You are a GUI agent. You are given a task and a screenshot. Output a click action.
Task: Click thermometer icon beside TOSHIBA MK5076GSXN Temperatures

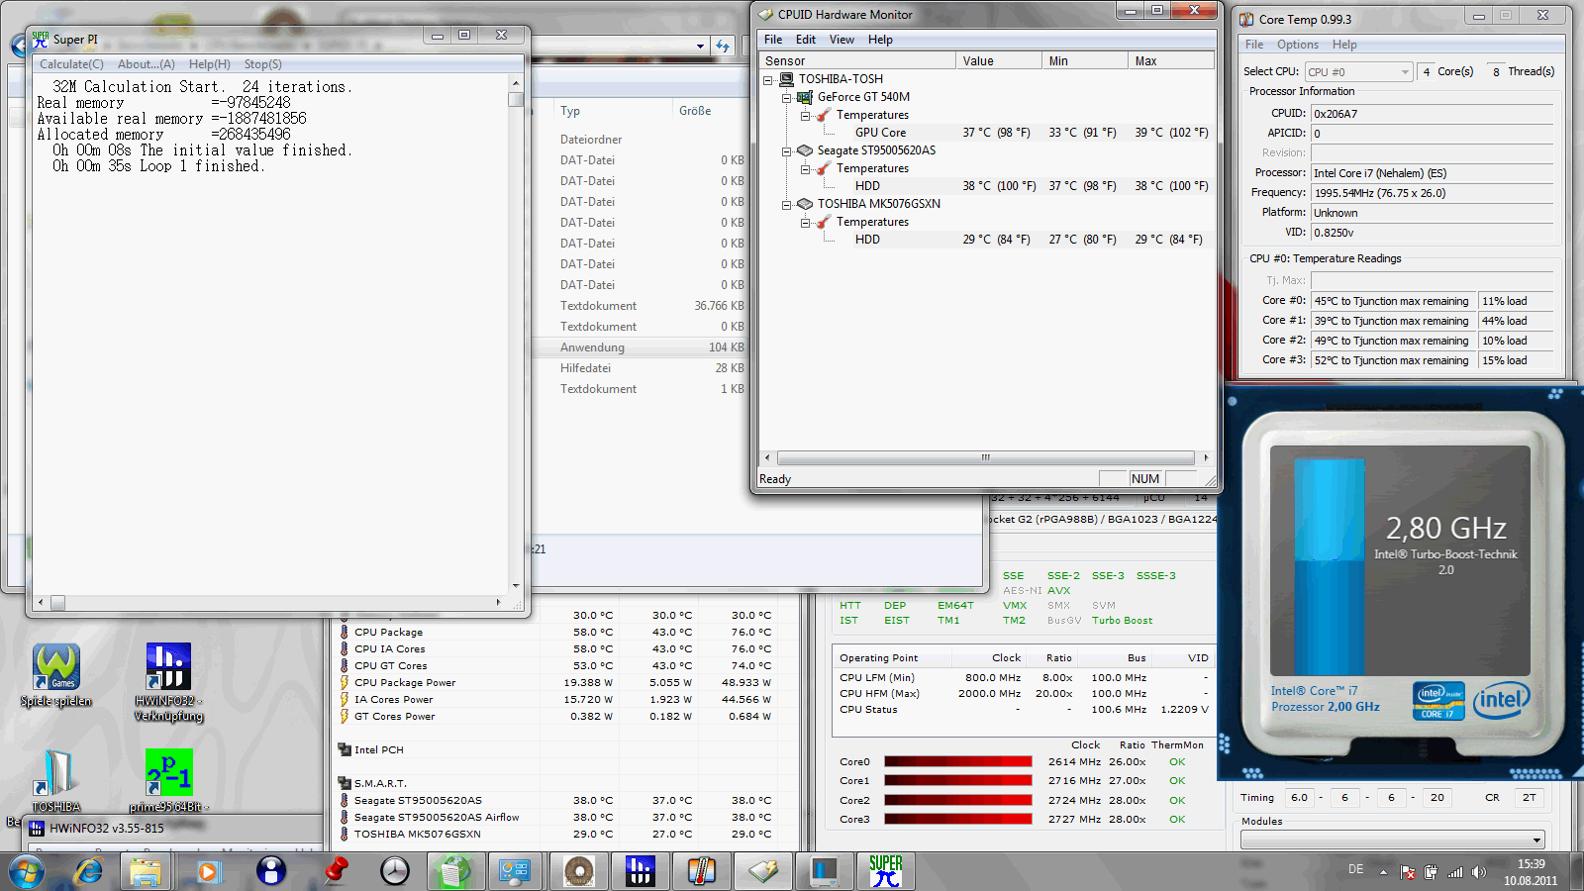coord(824,222)
